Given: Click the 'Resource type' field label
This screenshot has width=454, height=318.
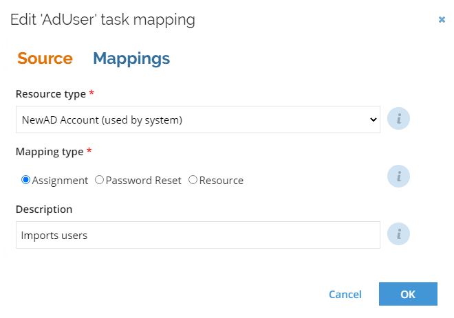Looking at the screenshot, I should tap(51, 94).
